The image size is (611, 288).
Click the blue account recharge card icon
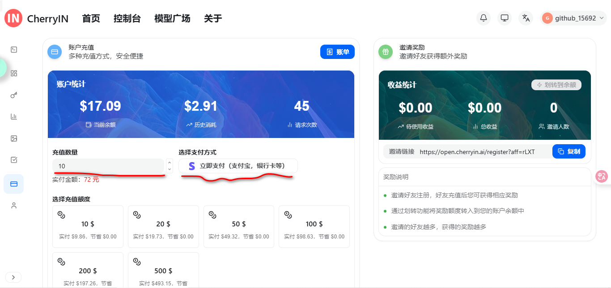coord(55,52)
